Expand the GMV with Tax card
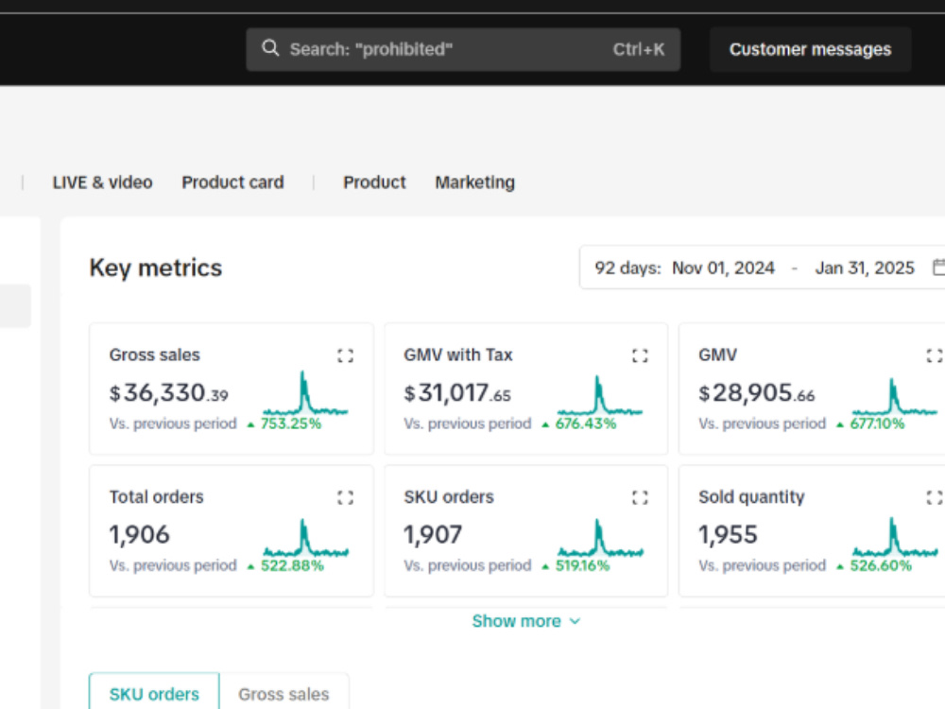This screenshot has height=709, width=945. click(640, 355)
